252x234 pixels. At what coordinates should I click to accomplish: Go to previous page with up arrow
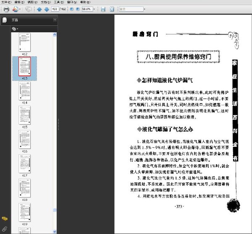click(x=39, y=9)
